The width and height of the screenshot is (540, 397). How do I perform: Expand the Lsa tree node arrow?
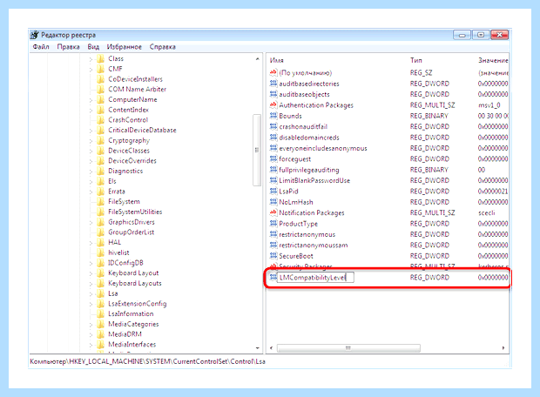click(91, 293)
